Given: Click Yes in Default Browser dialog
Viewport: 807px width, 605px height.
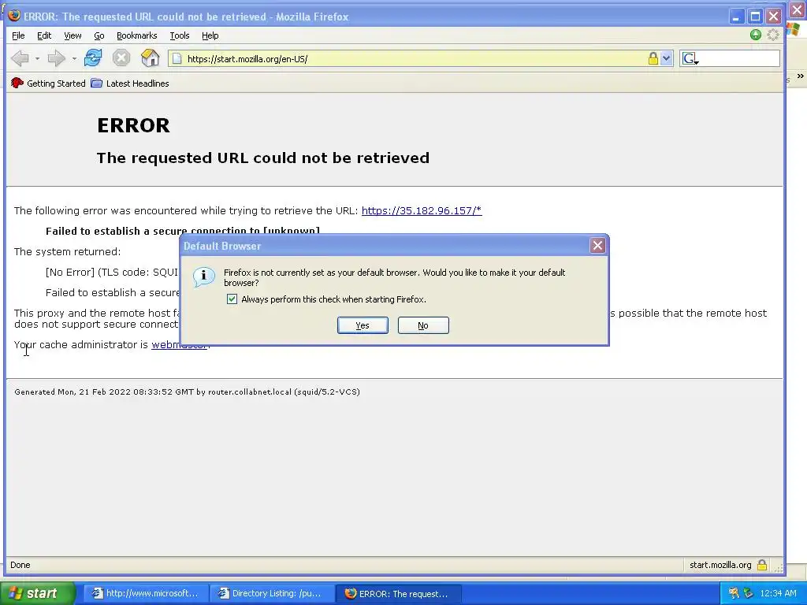Looking at the screenshot, I should click(x=363, y=325).
